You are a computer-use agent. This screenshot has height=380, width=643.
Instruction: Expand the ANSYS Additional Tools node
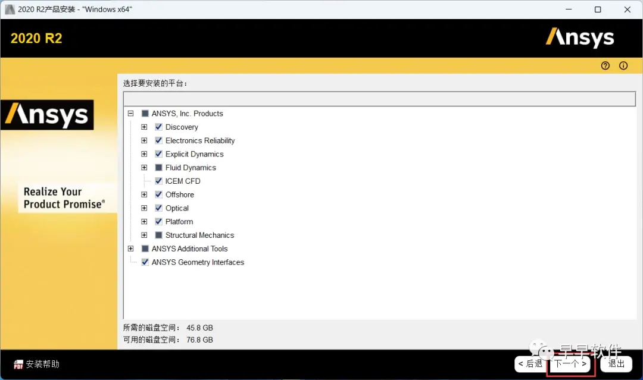click(131, 249)
